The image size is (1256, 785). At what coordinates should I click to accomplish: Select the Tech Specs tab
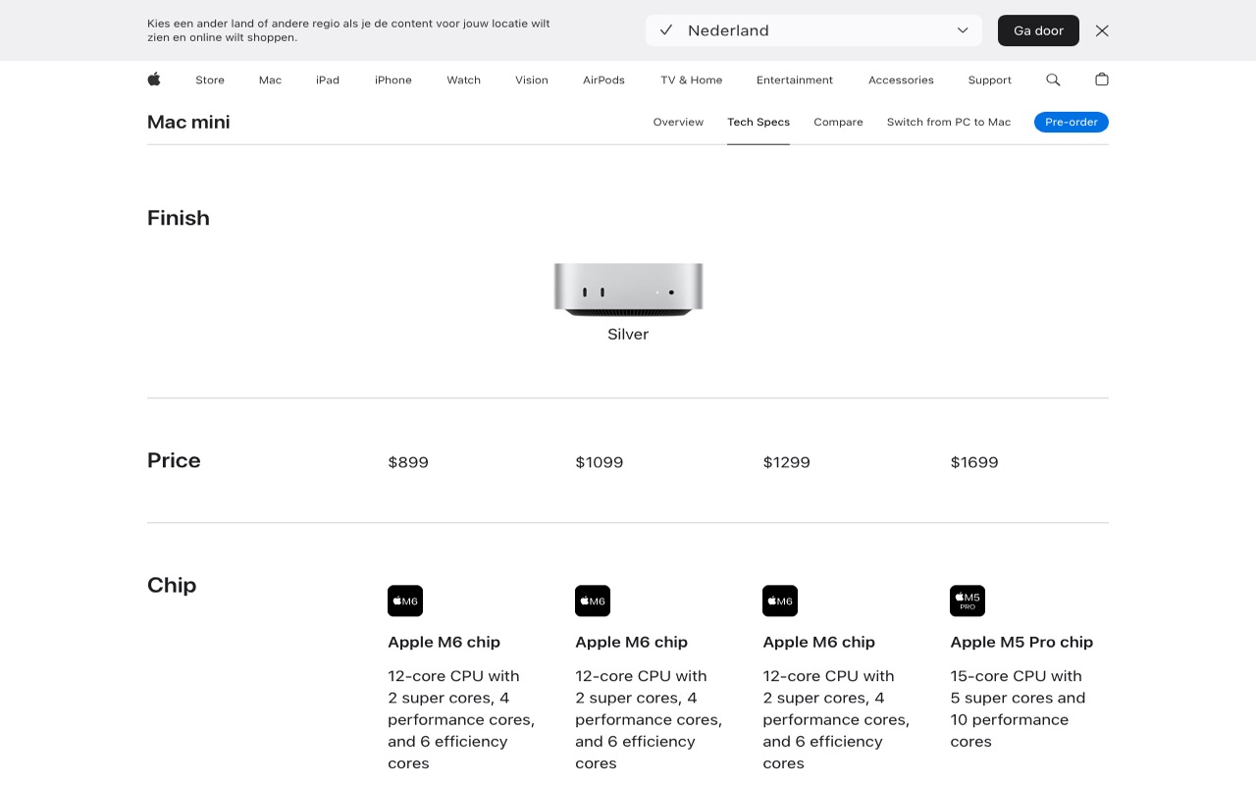(x=759, y=122)
